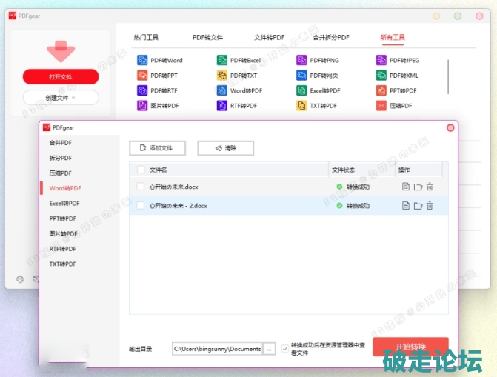Switch to the 热门工具 tab

(146, 37)
